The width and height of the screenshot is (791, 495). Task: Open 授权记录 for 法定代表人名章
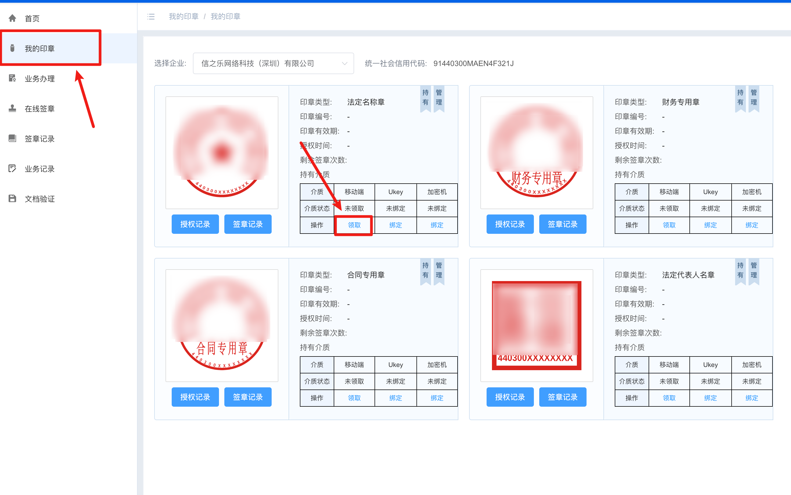point(510,397)
